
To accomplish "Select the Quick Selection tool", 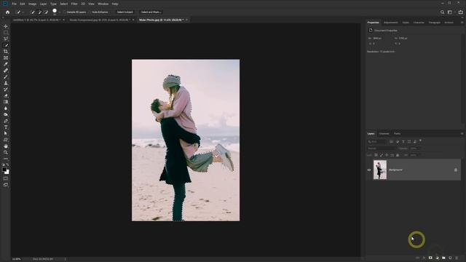I will (x=6, y=45).
